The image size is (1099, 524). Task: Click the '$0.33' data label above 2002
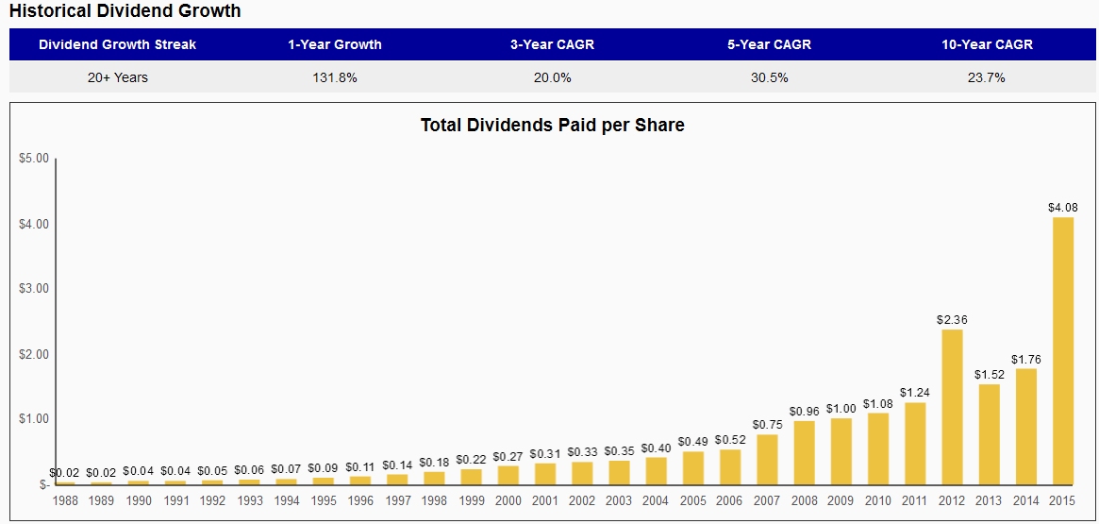[582, 451]
